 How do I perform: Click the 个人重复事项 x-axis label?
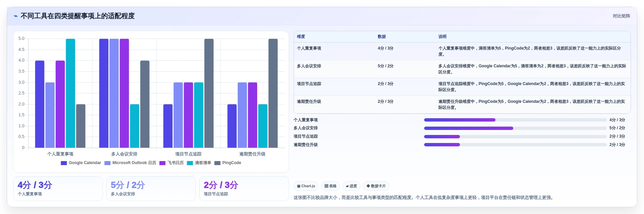(x=60, y=154)
